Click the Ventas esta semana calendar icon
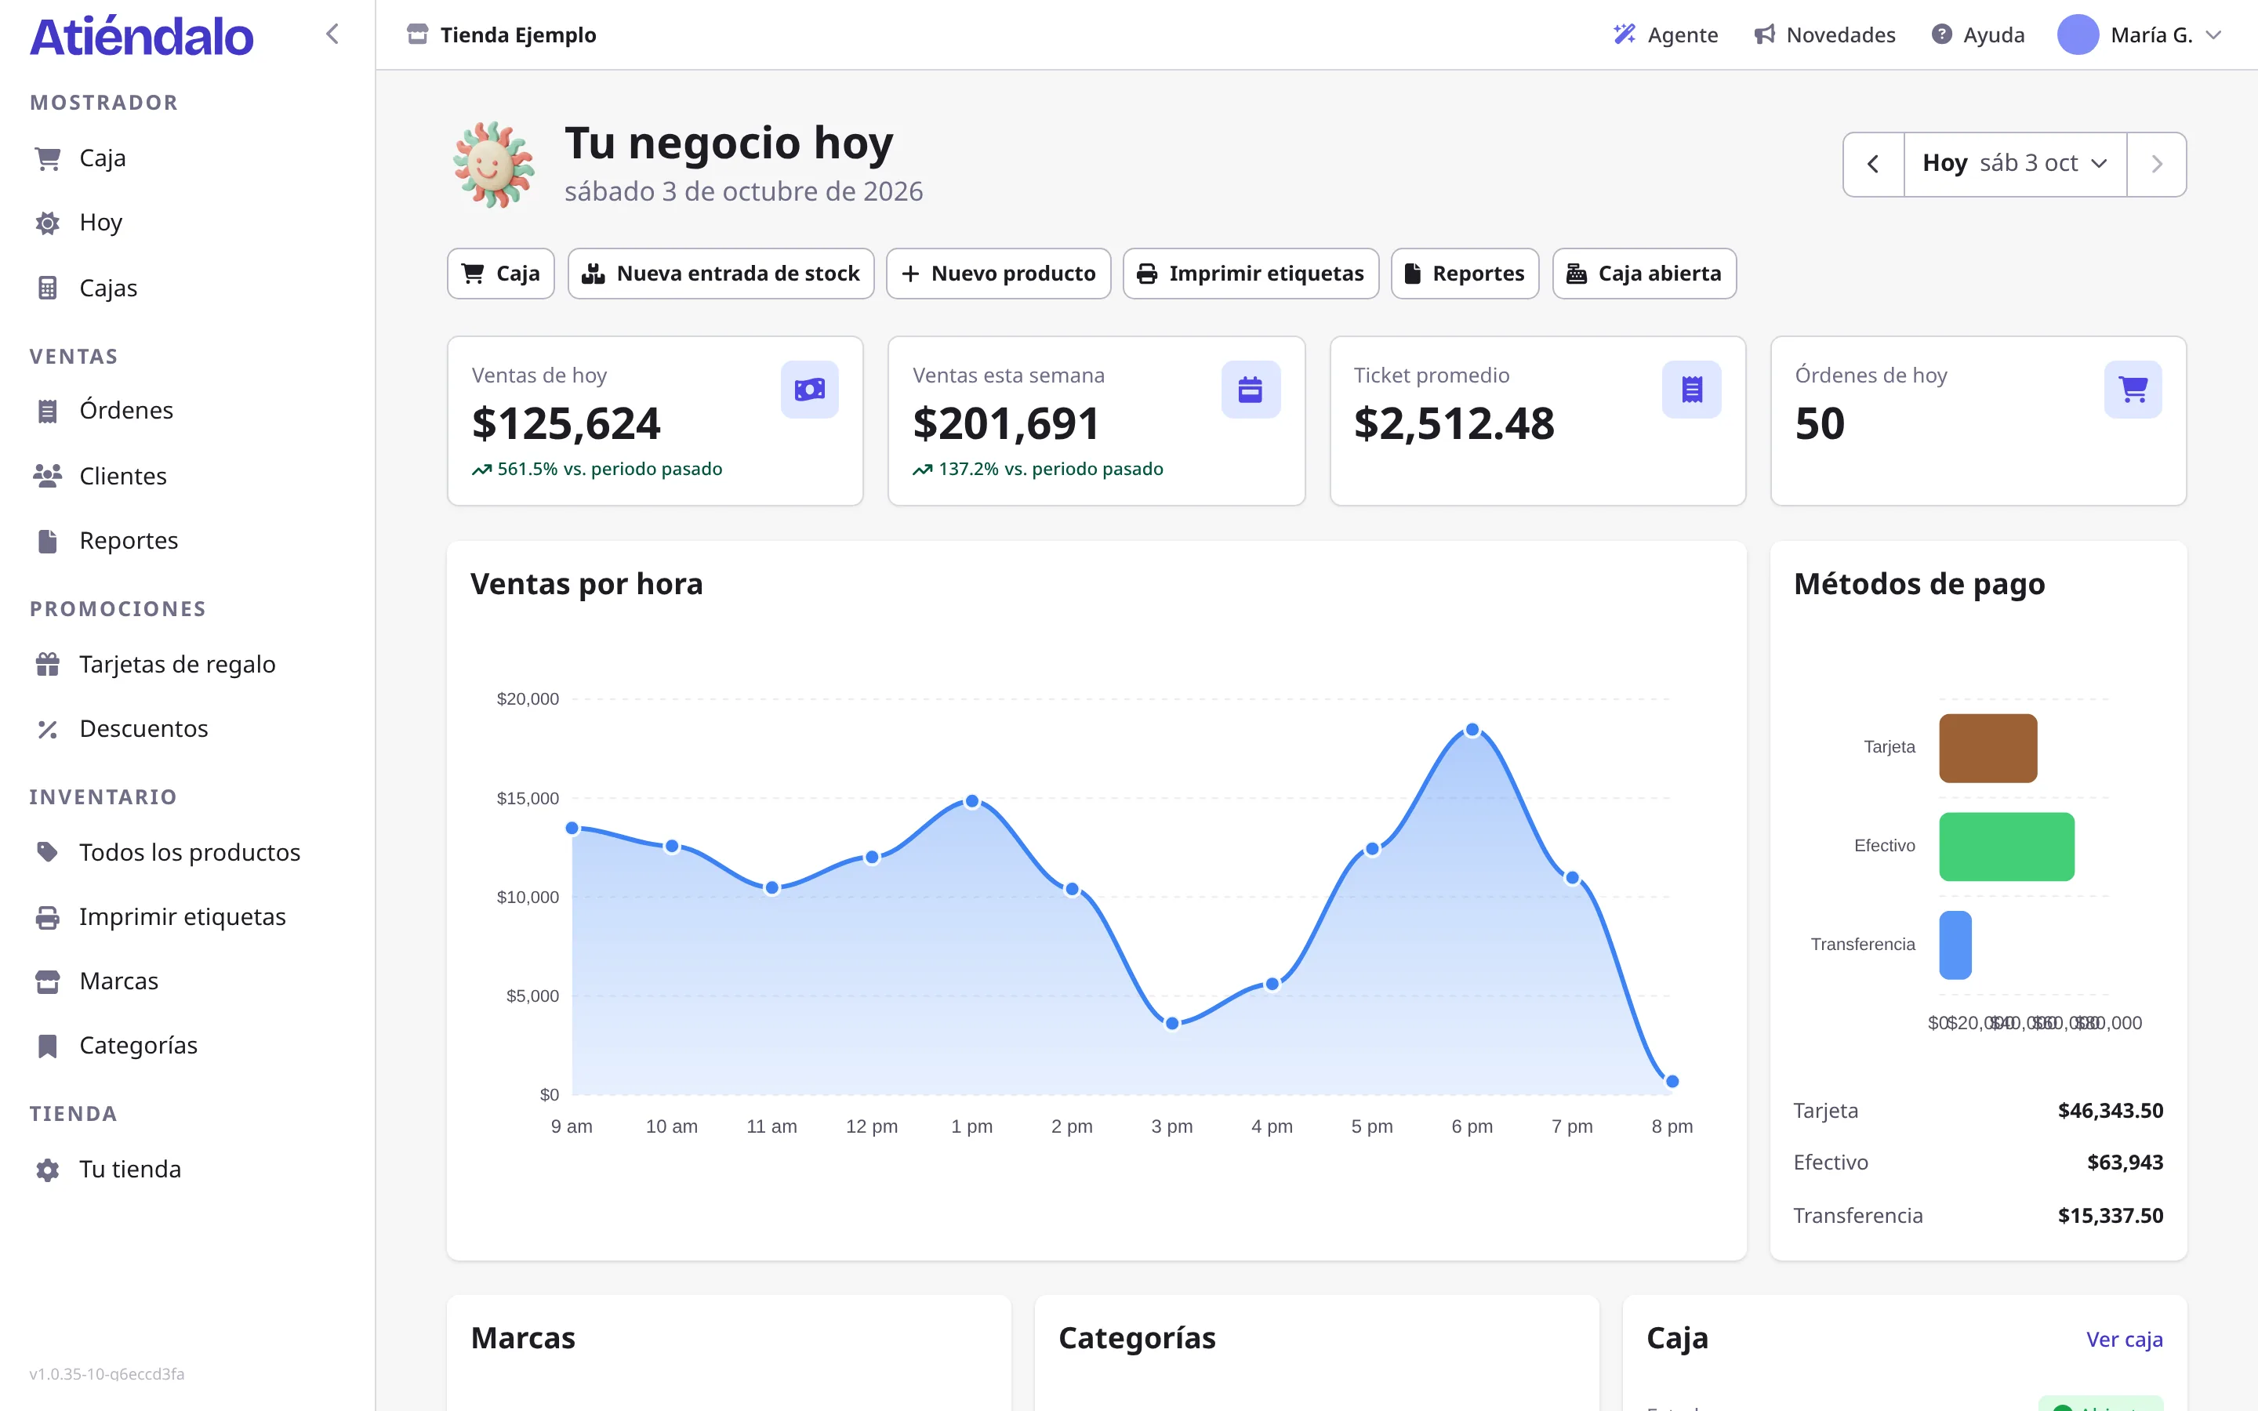This screenshot has height=1411, width=2258. click(x=1251, y=389)
